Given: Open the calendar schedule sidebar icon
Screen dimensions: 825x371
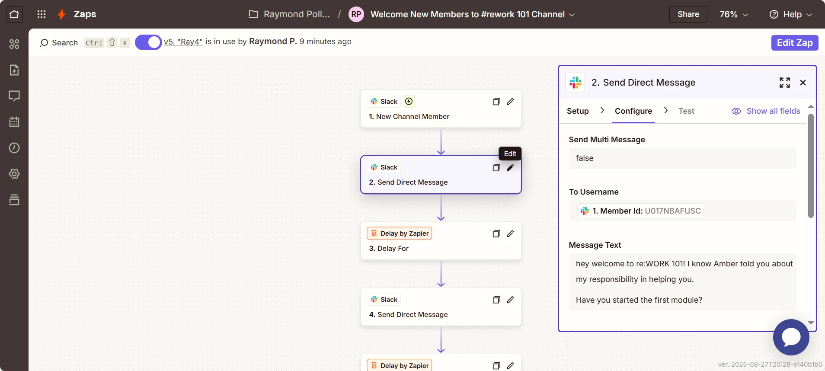Looking at the screenshot, I should point(14,122).
